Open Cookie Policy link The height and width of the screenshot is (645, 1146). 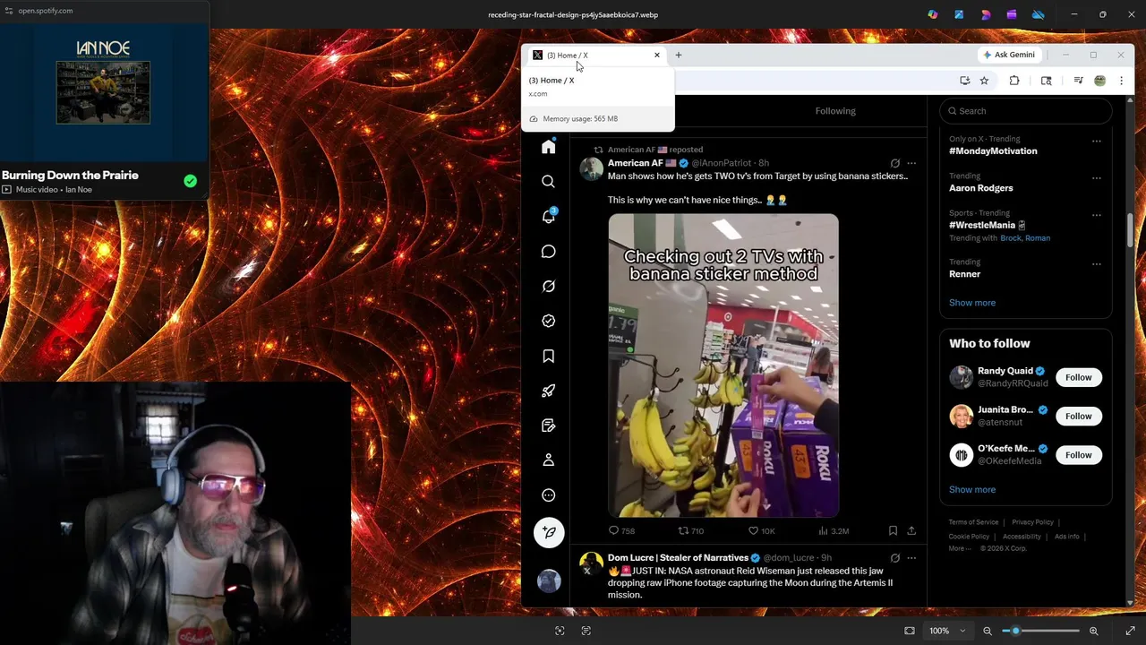coord(969,537)
